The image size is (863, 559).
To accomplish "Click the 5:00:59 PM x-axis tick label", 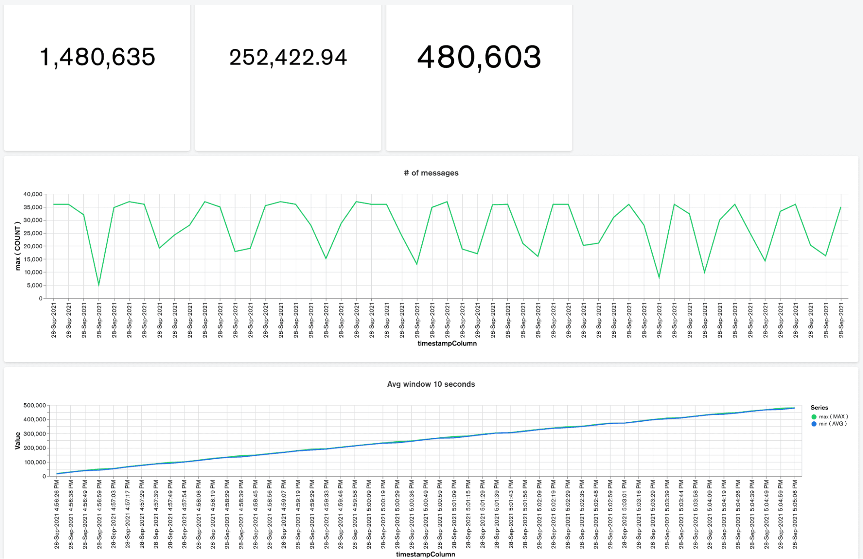I will (439, 514).
